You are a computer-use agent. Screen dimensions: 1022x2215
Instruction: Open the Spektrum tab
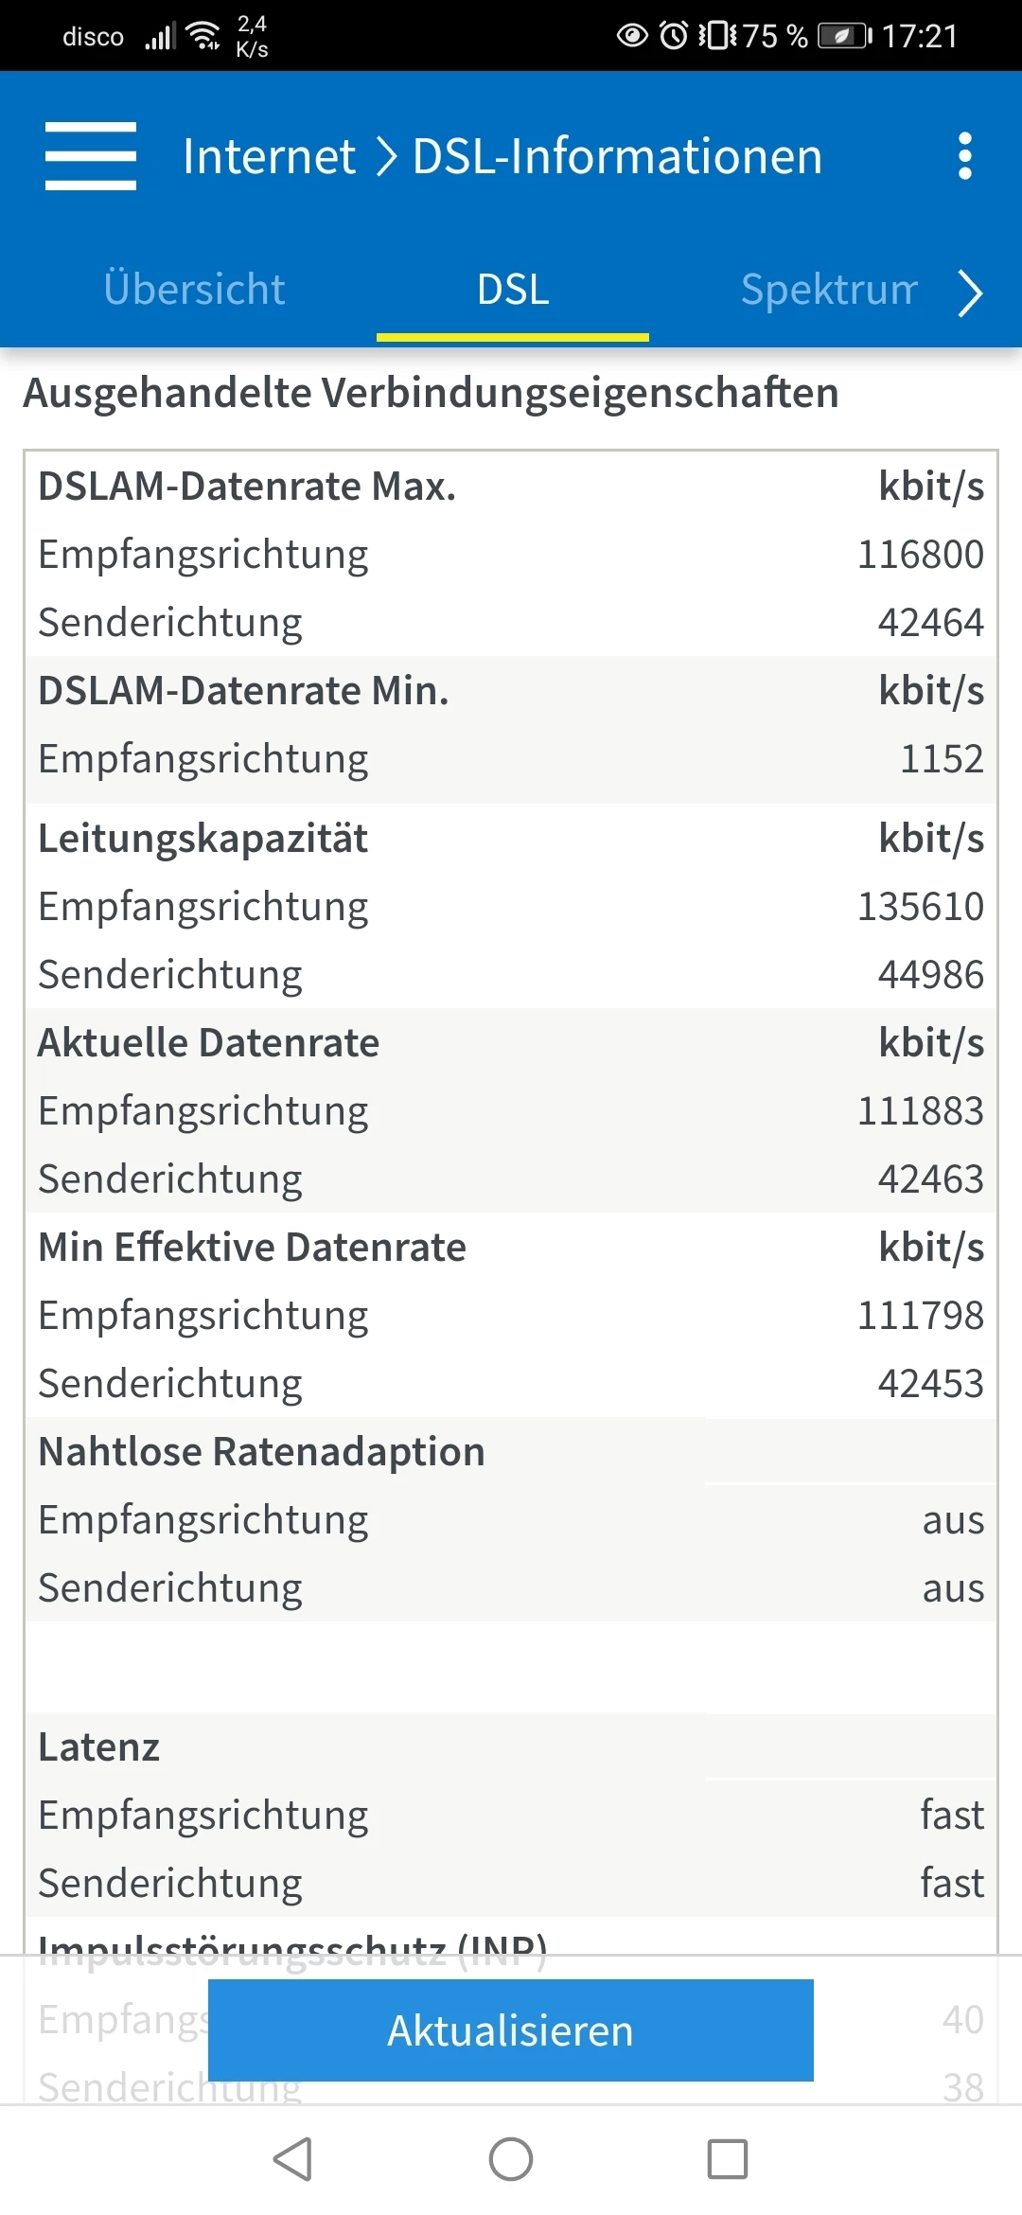(828, 290)
